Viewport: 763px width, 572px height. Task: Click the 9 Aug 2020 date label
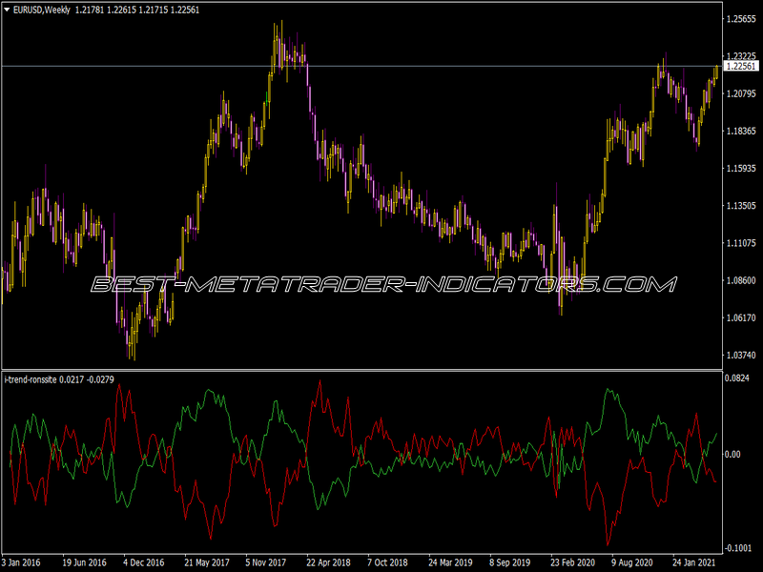632,562
